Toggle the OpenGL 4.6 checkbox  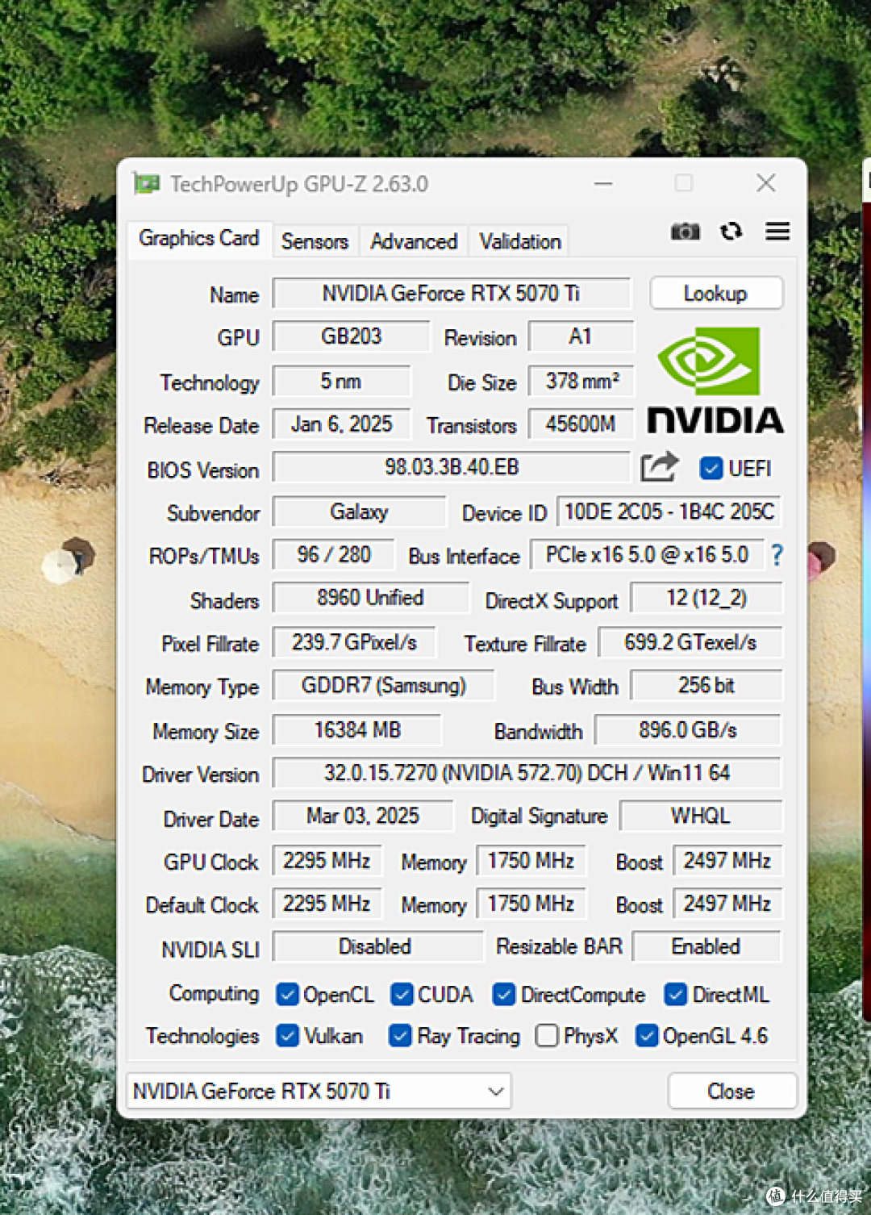click(x=646, y=1035)
